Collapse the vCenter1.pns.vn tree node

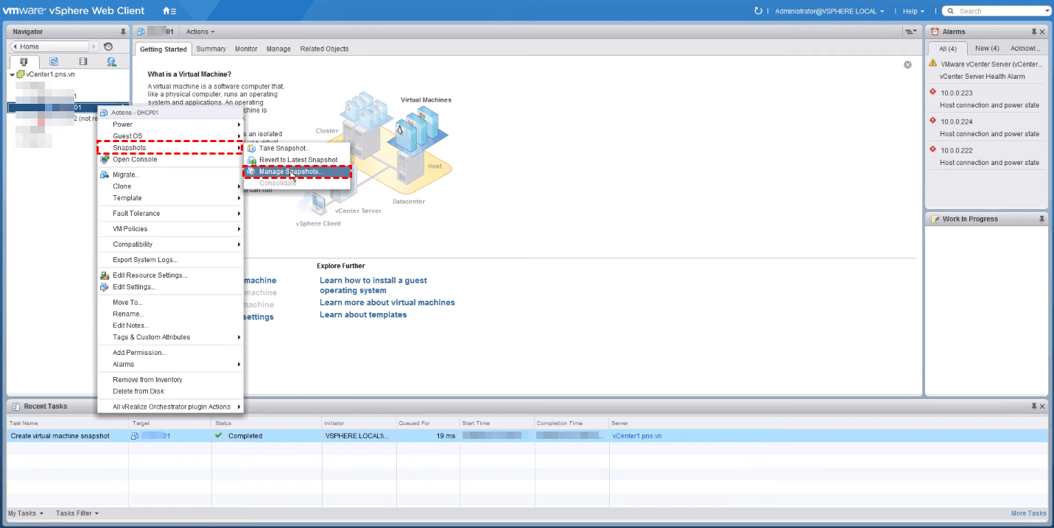click(x=13, y=74)
